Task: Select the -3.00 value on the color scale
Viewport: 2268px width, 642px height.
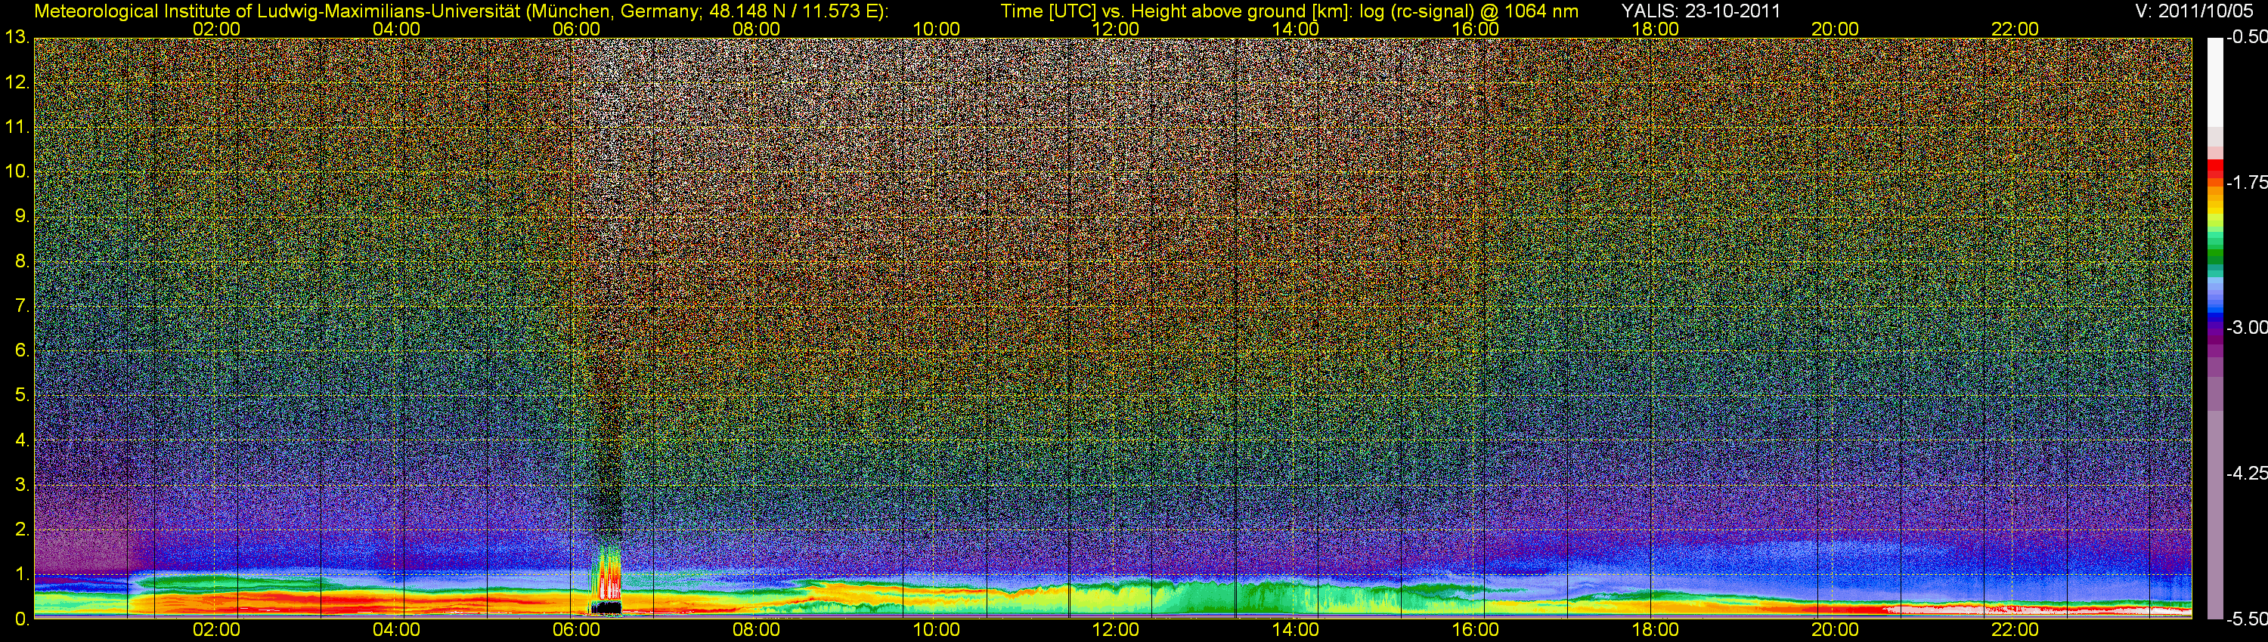Action: click(2246, 328)
